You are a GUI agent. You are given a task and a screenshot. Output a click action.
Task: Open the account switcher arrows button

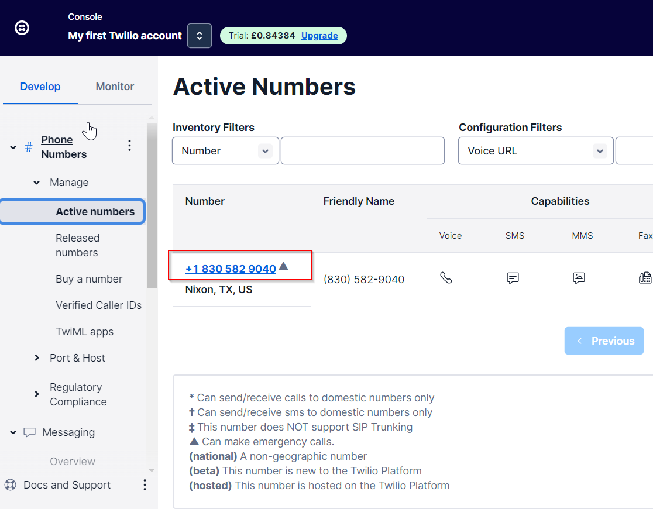point(200,36)
